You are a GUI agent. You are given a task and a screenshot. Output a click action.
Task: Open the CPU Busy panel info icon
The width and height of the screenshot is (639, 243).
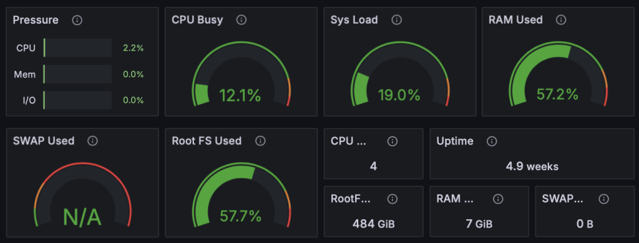coord(241,20)
